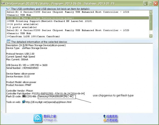Click the author email envelope icon
This screenshot has height=125, width=159.
(x=105, y=120)
